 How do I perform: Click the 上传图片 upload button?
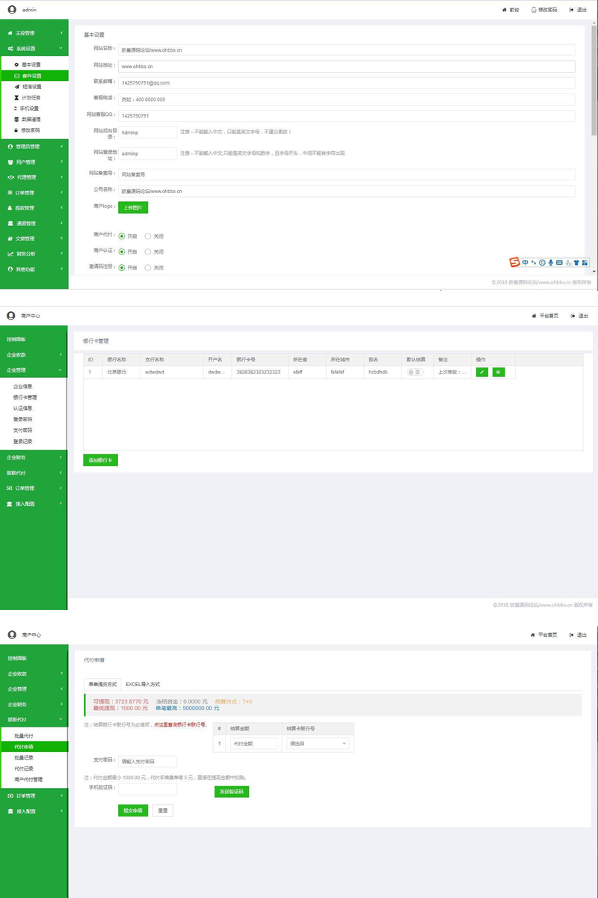[x=132, y=208]
